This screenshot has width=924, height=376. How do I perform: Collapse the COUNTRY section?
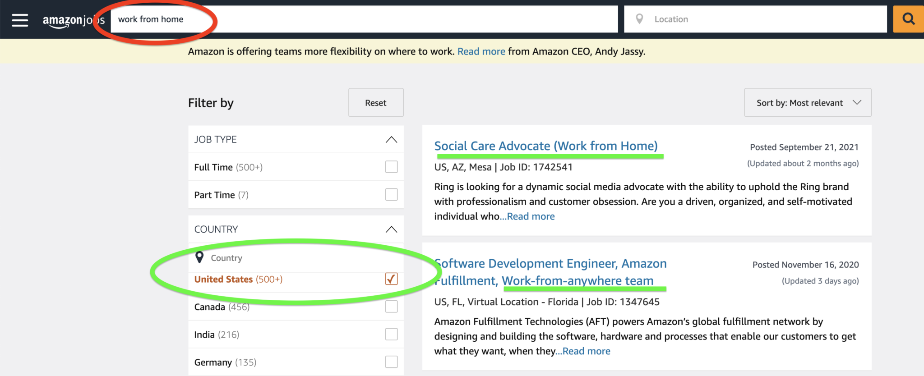click(x=392, y=229)
